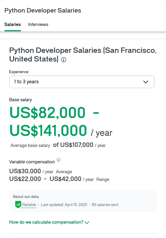Click Last updated: April 10, 2025 text
Viewport: 166px width, 238px height.
point(64,205)
